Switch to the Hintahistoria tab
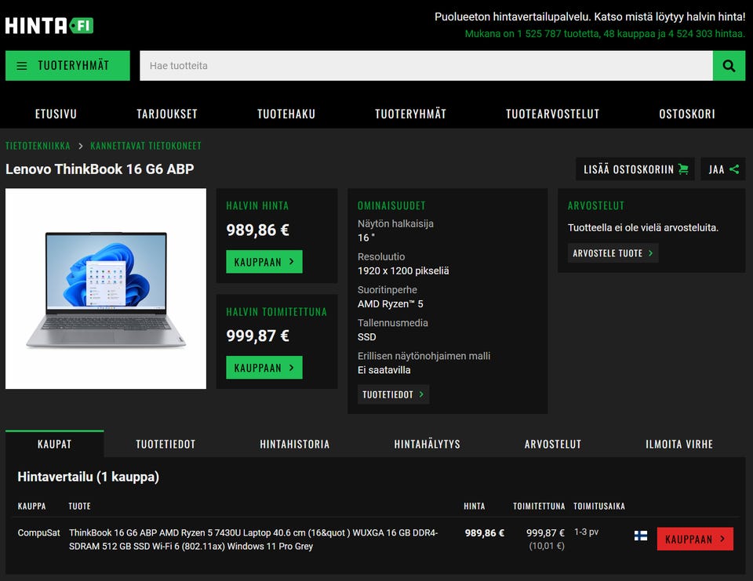 294,444
